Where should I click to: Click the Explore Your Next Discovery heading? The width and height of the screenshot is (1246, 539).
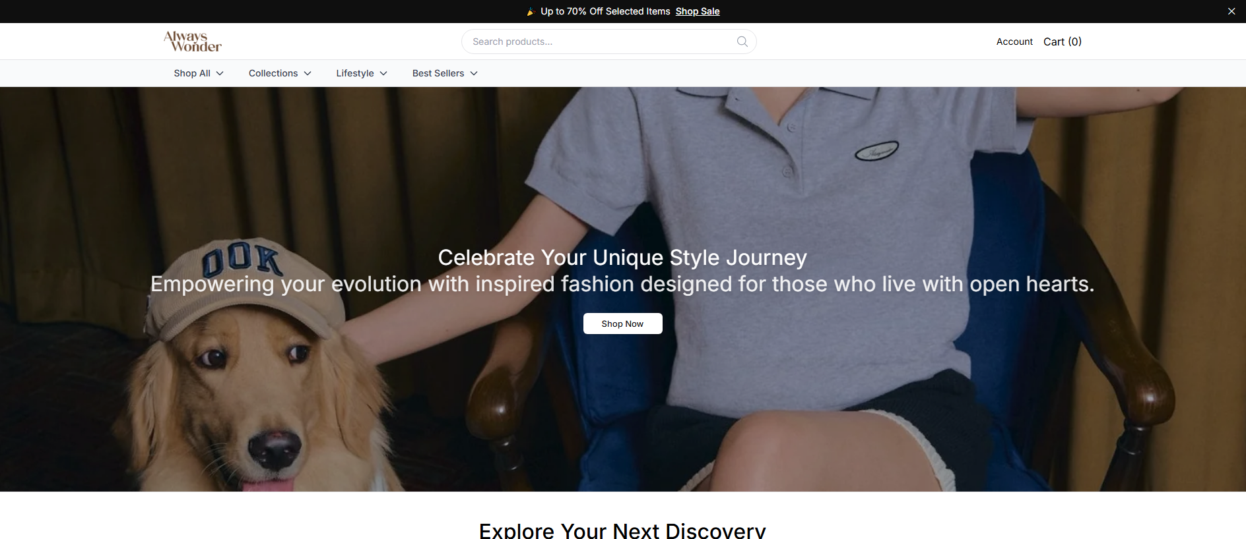click(x=622, y=530)
